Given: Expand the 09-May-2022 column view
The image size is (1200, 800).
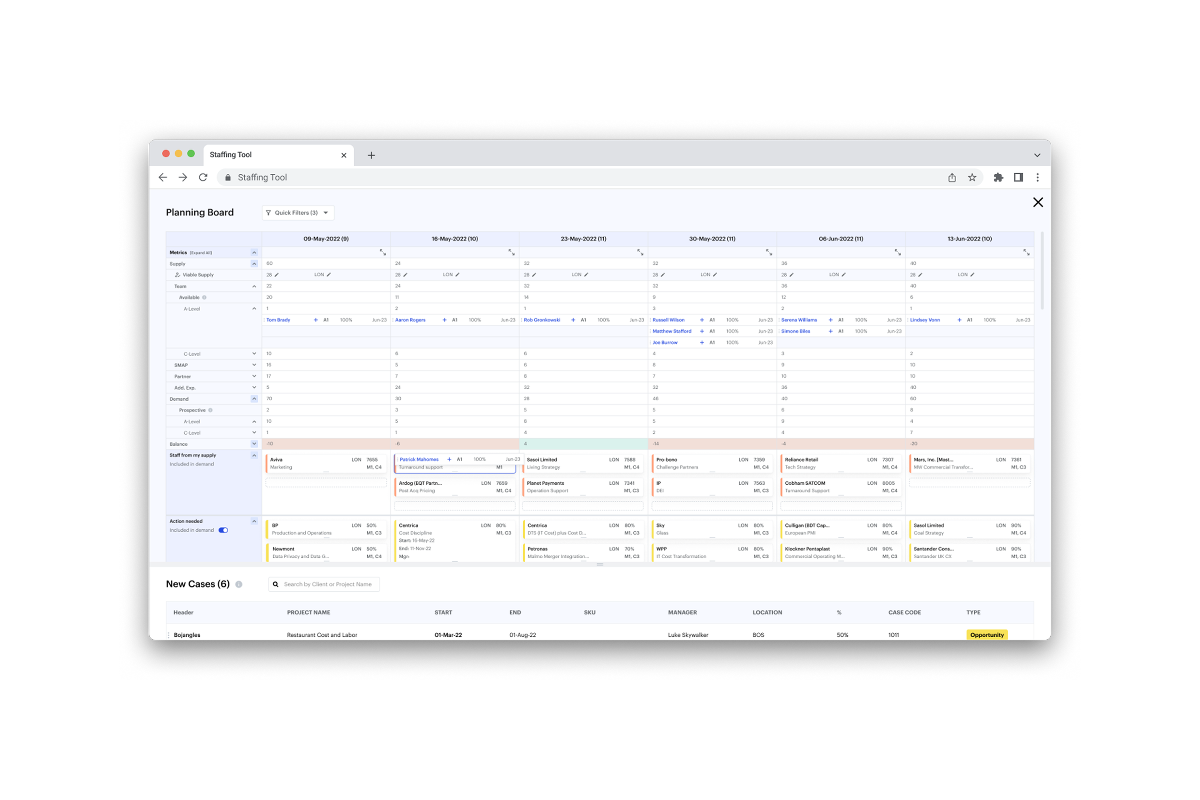Looking at the screenshot, I should pos(383,252).
